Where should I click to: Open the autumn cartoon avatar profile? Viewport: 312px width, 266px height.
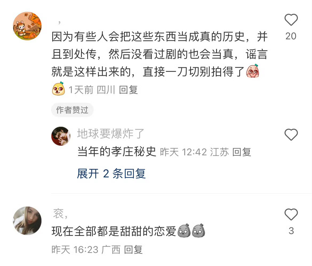27,26
